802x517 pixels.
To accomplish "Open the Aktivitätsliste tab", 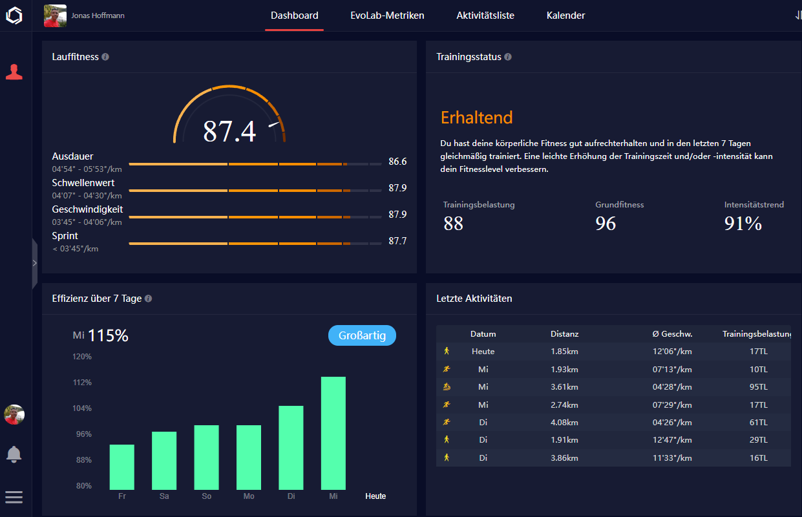I will coord(485,16).
